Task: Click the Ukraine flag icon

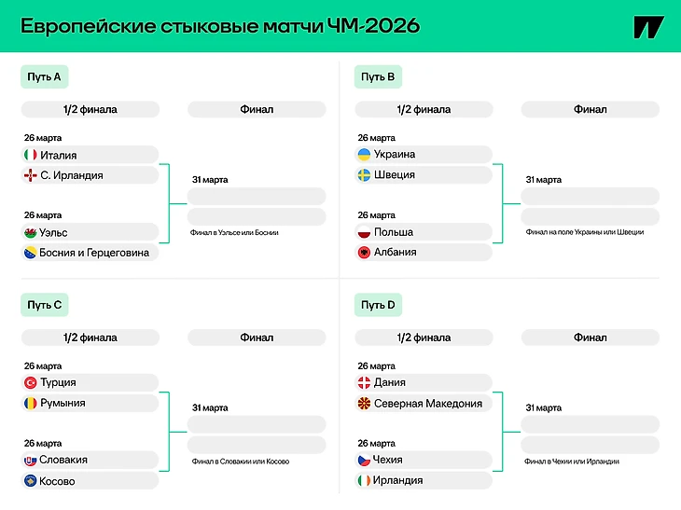Action: [x=364, y=154]
